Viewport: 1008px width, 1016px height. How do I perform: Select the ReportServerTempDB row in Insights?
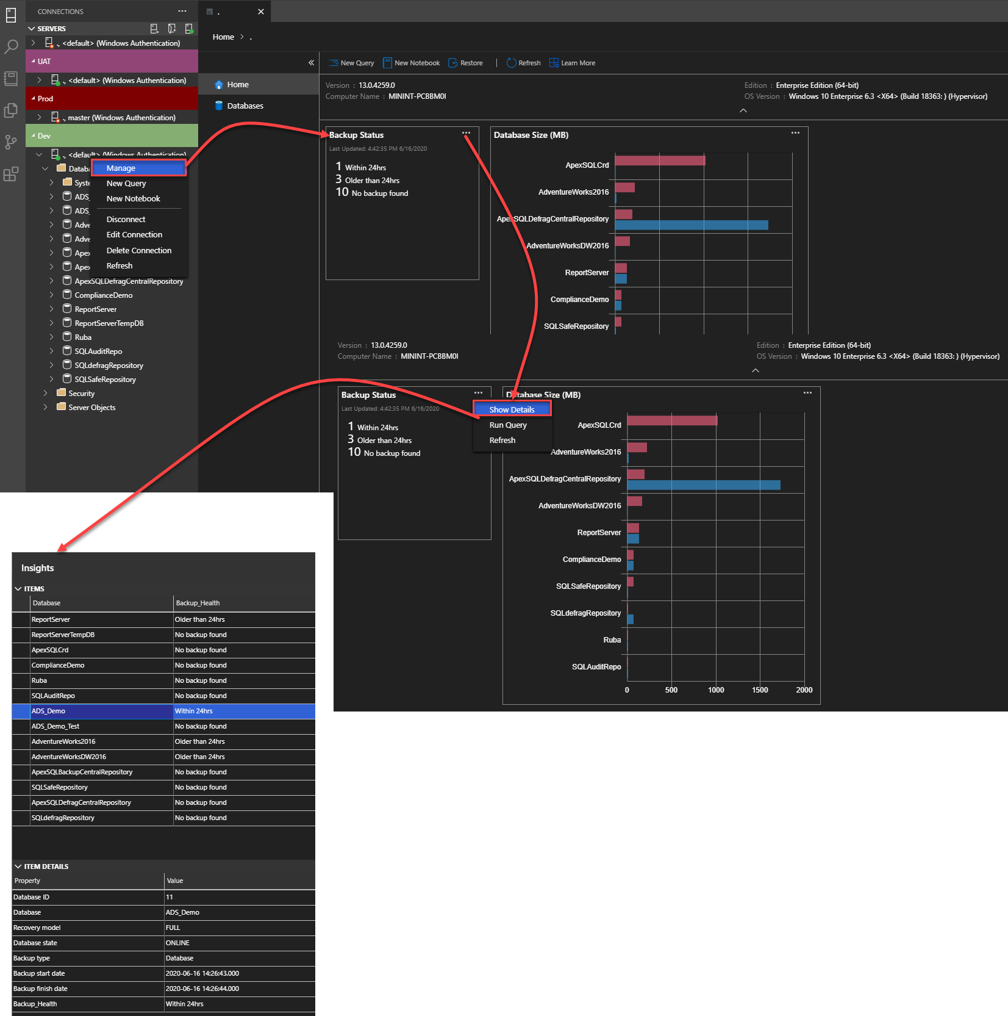click(x=163, y=635)
